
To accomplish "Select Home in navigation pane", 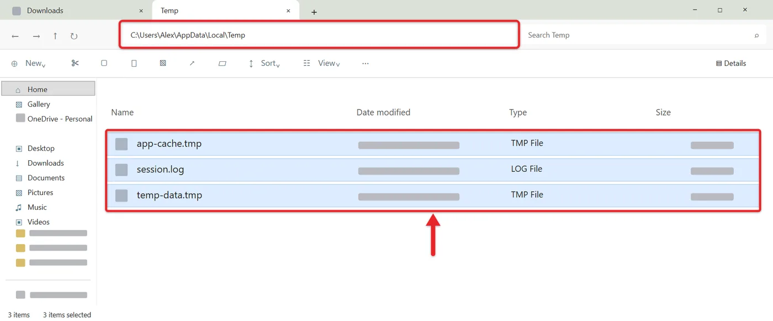I will (x=49, y=89).
